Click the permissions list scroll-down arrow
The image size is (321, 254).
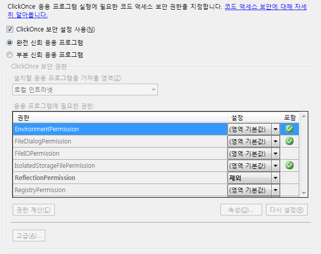coord(304,193)
